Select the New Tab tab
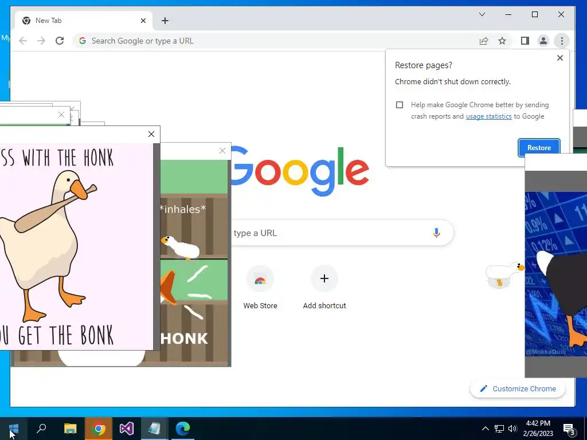Image resolution: width=587 pixels, height=440 pixels. tap(84, 21)
